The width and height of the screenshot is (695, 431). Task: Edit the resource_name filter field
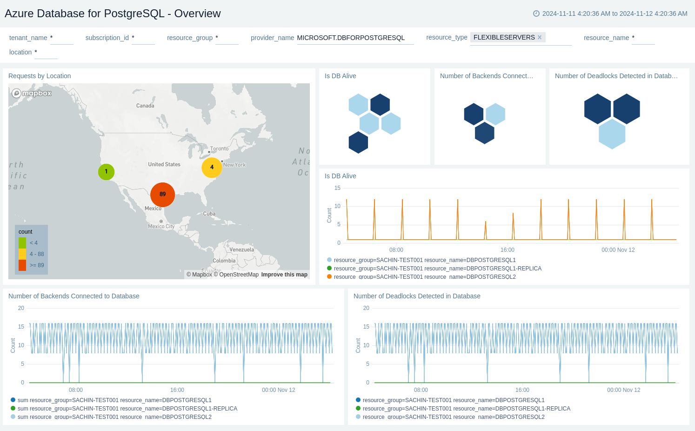643,38
